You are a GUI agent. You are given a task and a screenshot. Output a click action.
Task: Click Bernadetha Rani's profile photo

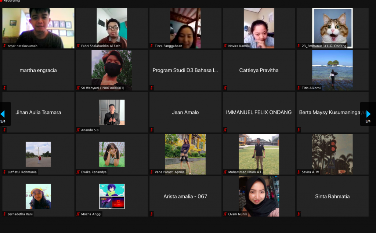38,196
